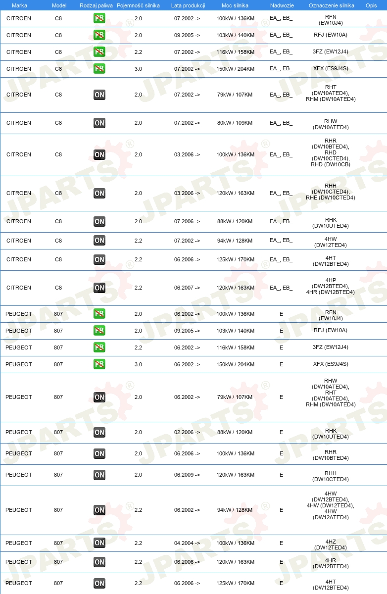The height and width of the screenshot is (594, 387).
Task: Click '103kW / 140KM' in the Peugeot row
Action: [235, 331]
